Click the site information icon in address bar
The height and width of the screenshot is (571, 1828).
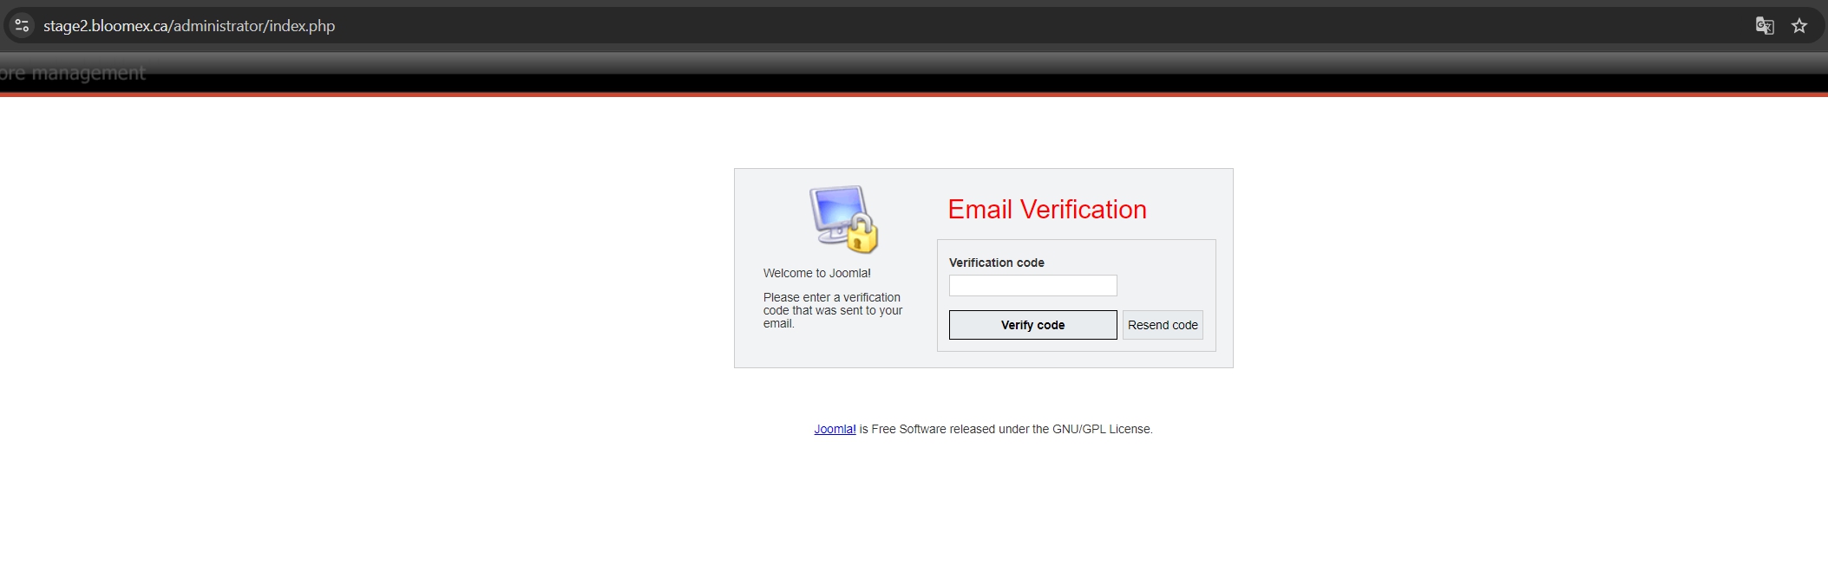click(x=23, y=26)
